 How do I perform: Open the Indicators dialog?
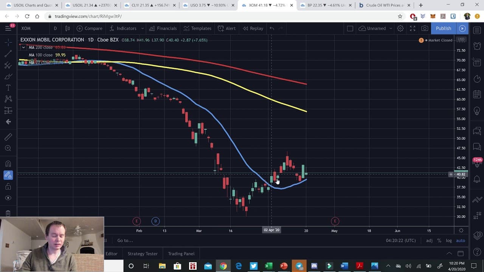(x=123, y=28)
